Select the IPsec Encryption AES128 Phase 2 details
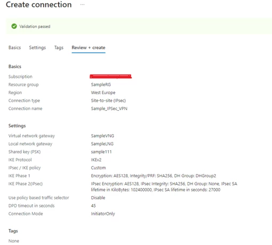The image size is (272, 245). (x=164, y=187)
